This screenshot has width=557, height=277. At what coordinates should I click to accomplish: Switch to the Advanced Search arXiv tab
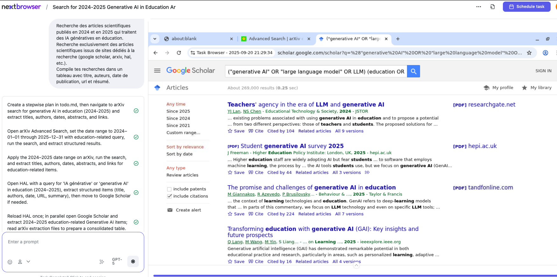tap(274, 39)
